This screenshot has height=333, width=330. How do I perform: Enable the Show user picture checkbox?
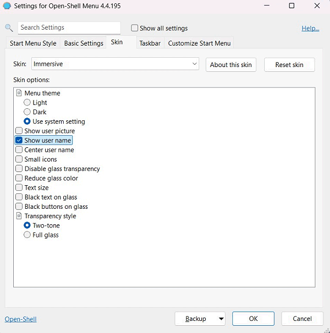19,131
